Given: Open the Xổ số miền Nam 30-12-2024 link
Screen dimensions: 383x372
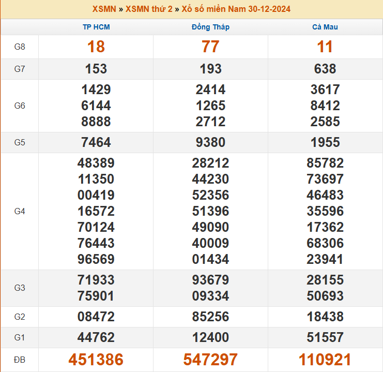Looking at the screenshot, I should pos(236,9).
